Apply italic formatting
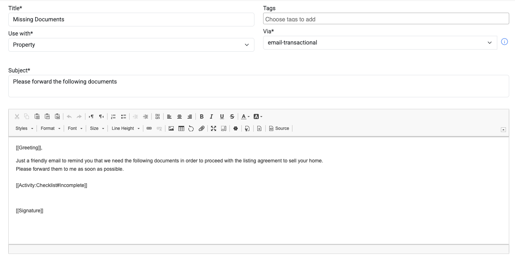This screenshot has width=515, height=255. click(x=212, y=116)
